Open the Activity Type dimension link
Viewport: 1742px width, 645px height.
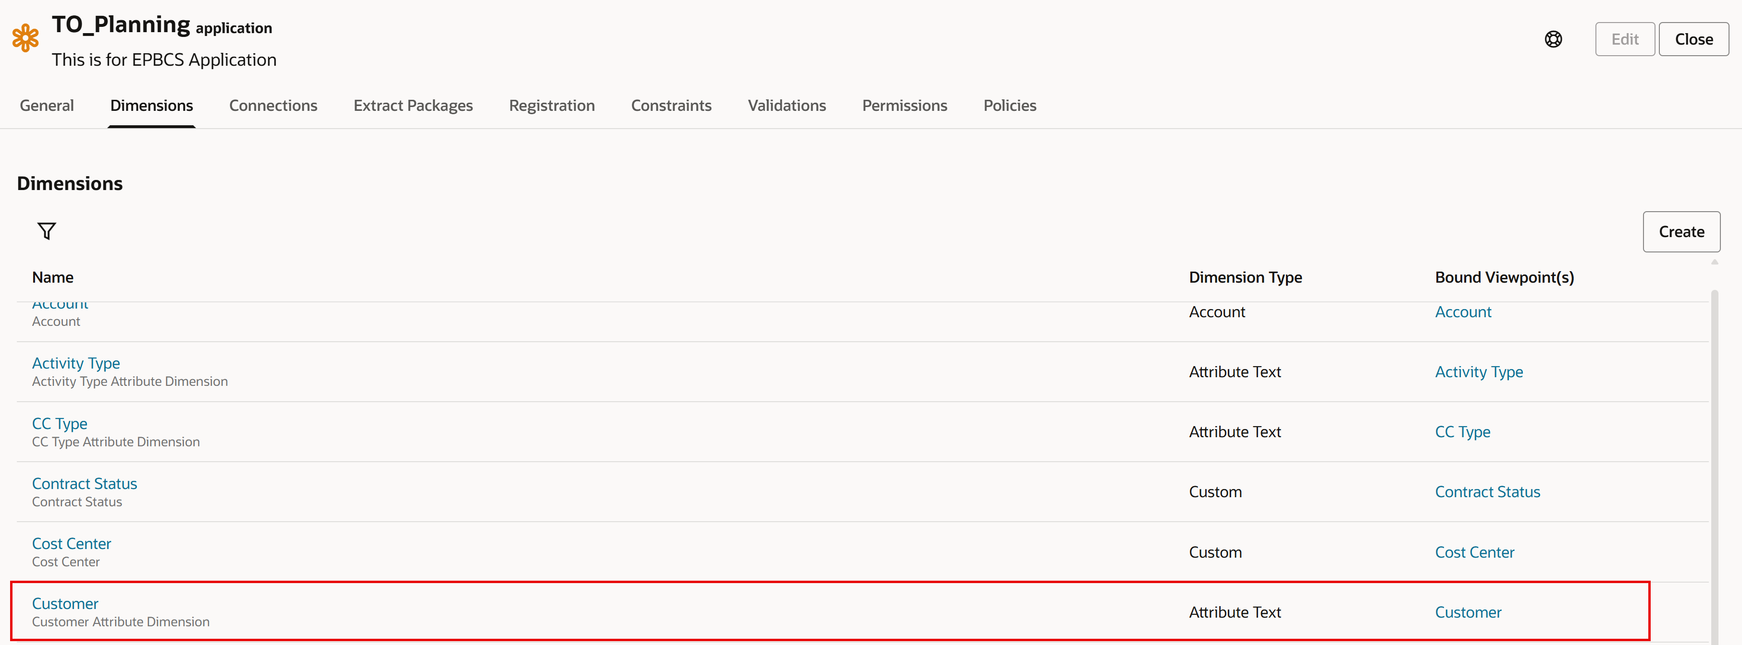point(76,363)
